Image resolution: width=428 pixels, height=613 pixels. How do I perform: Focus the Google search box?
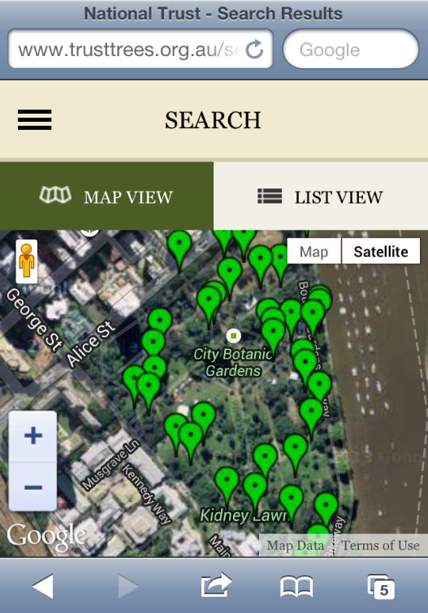[351, 50]
